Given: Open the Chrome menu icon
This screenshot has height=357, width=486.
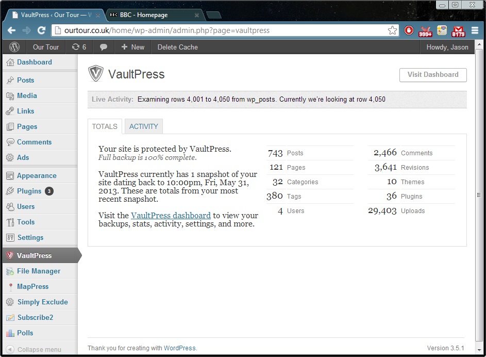Looking at the screenshot, I should (x=475, y=30).
